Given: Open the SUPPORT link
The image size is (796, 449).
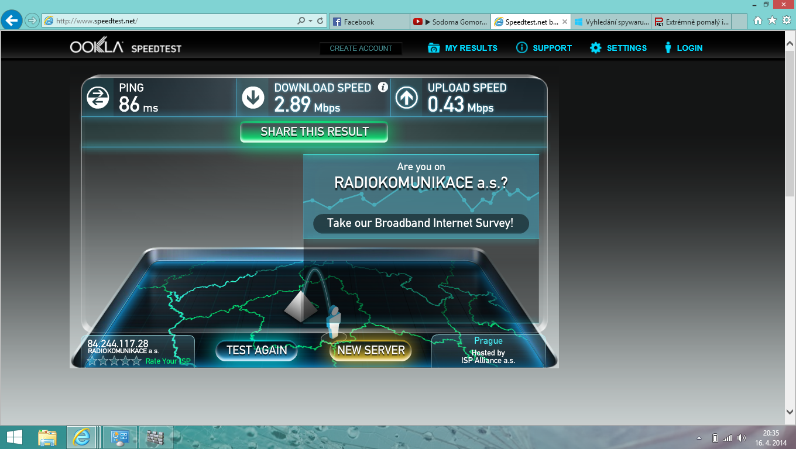Looking at the screenshot, I should tap(552, 48).
